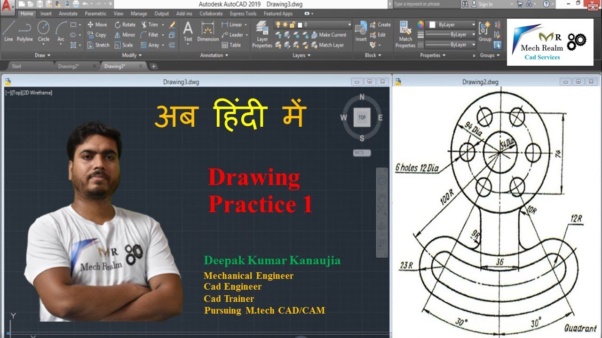Select the Mirror tool
The width and height of the screenshot is (602, 338).
tap(125, 35)
